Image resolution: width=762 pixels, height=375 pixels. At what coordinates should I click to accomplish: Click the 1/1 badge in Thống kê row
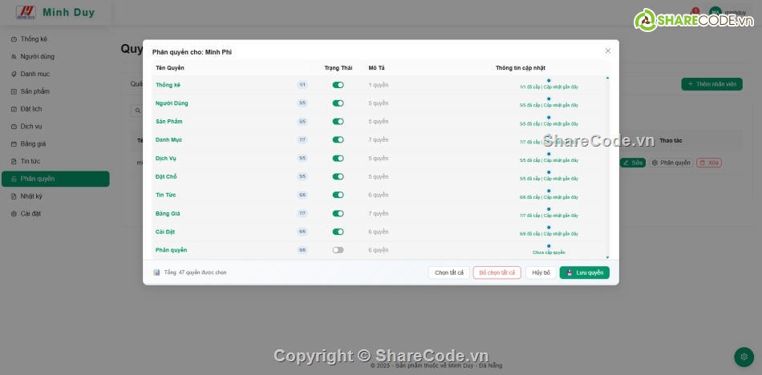coord(302,85)
